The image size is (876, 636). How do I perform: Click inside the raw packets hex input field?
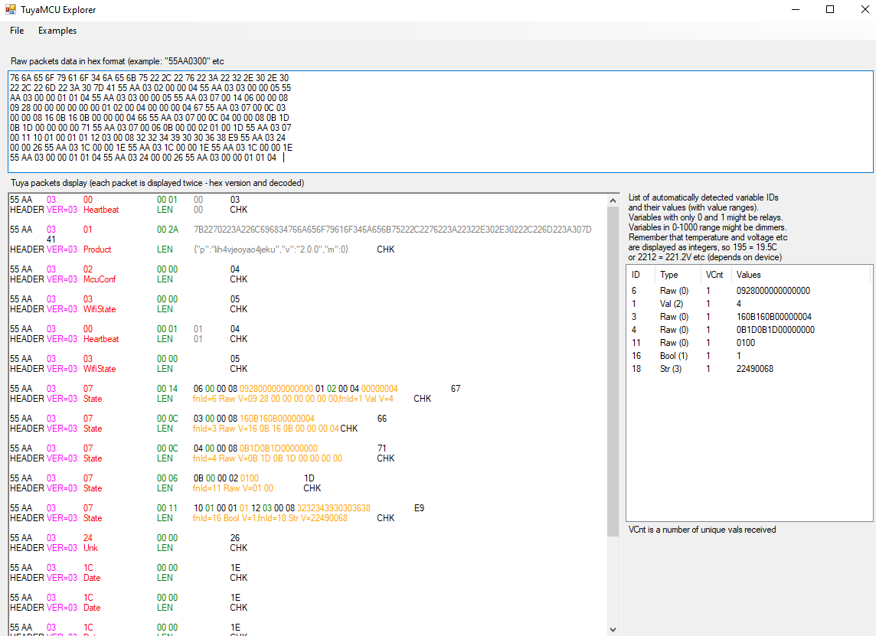point(440,122)
